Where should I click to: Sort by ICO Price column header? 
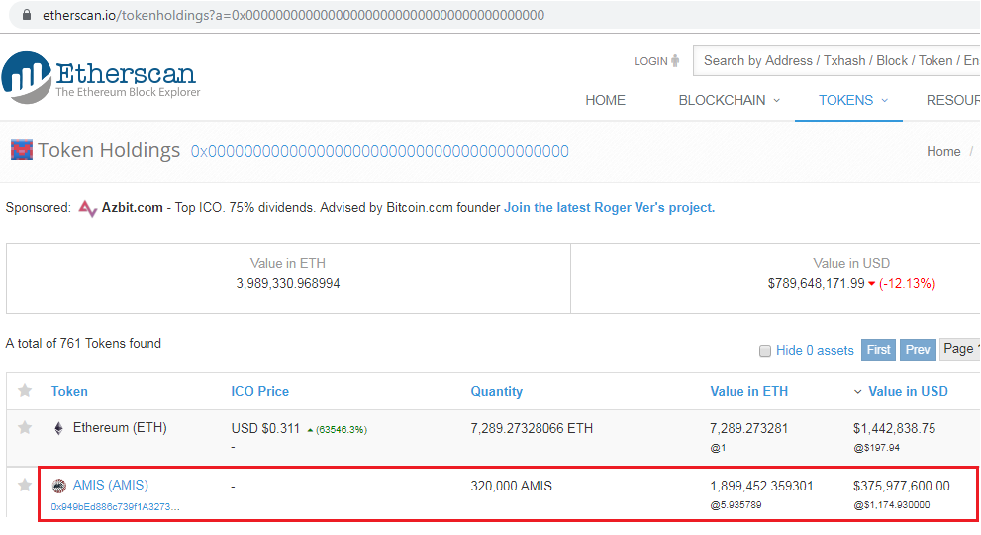coord(259,392)
